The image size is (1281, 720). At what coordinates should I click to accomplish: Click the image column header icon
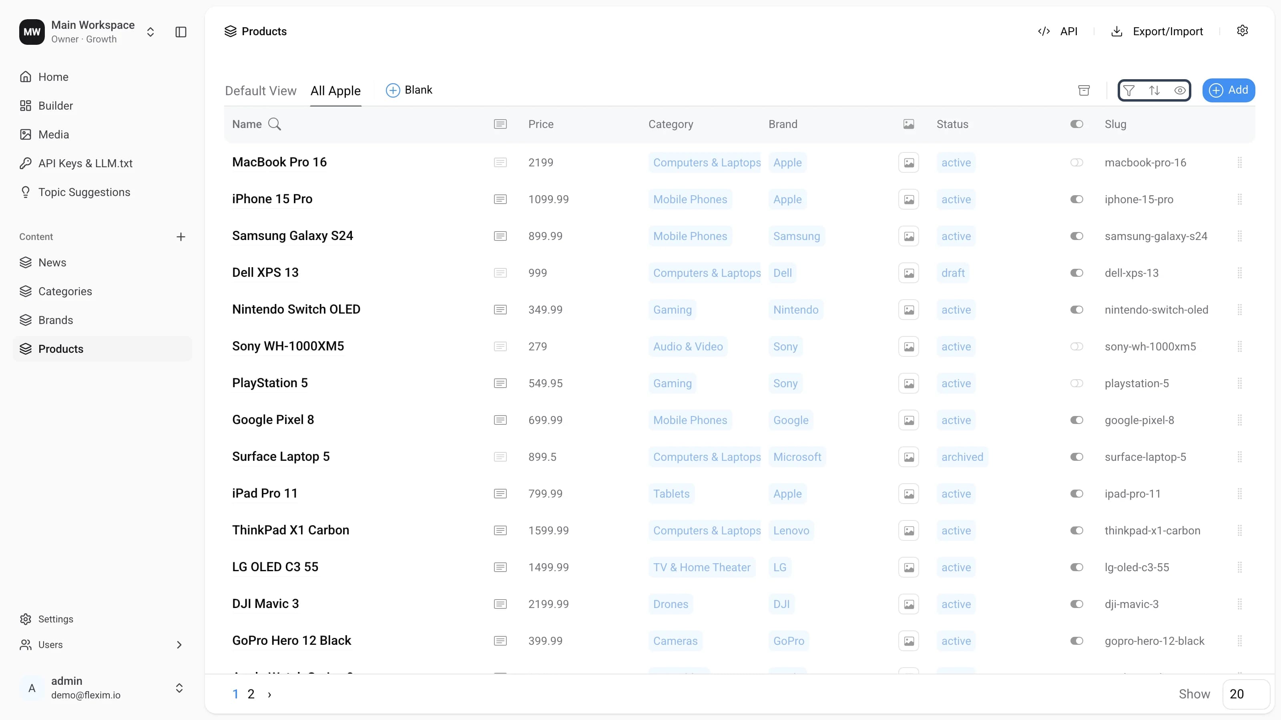pyautogui.click(x=909, y=124)
